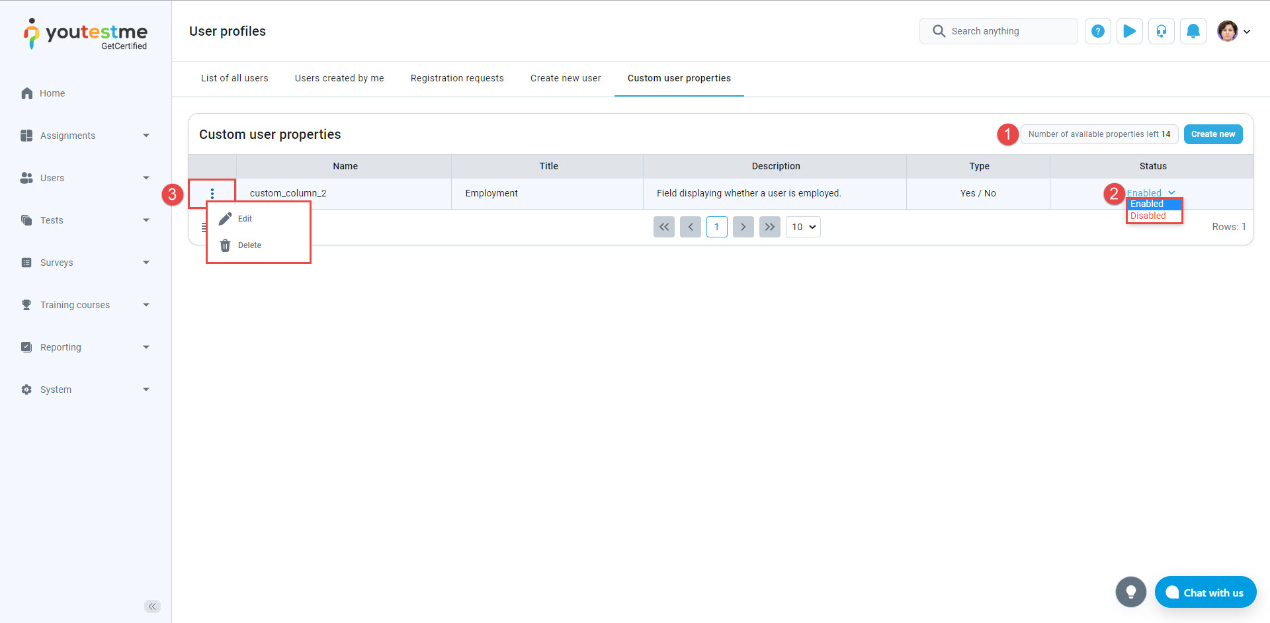Click the three-dot row actions icon
This screenshot has width=1270, height=623.
tap(212, 193)
